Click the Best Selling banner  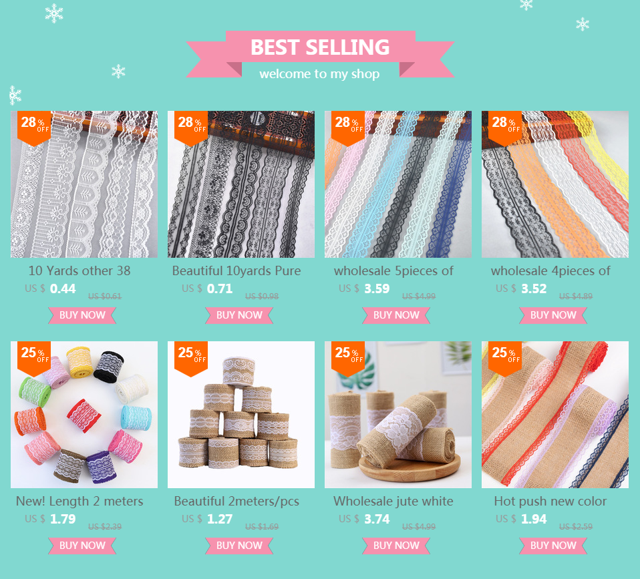pos(321,54)
